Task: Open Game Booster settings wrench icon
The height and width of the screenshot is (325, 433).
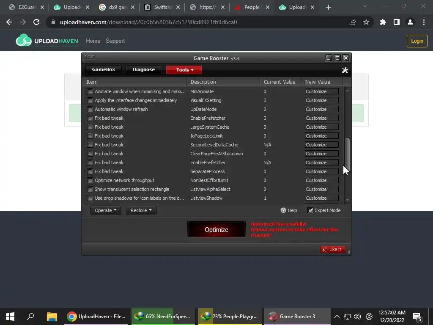Action: pyautogui.click(x=345, y=70)
